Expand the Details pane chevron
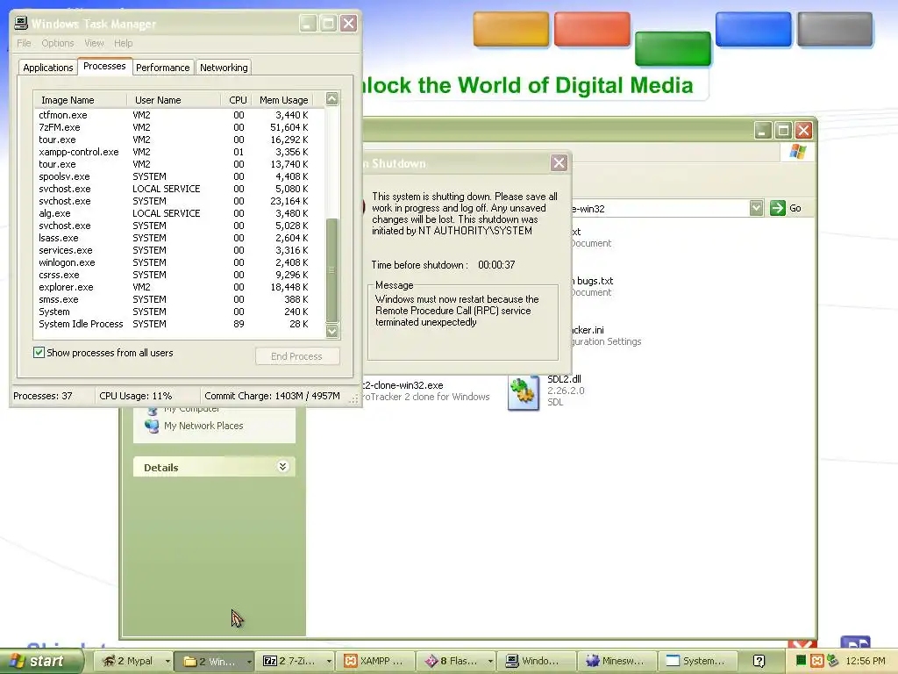This screenshot has width=898, height=674. 282,467
